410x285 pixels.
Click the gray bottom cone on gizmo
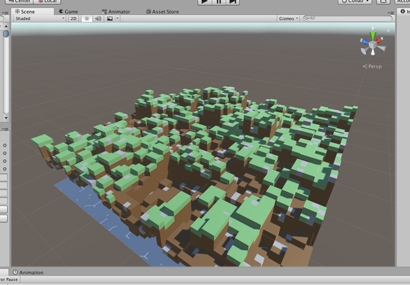tap(372, 52)
